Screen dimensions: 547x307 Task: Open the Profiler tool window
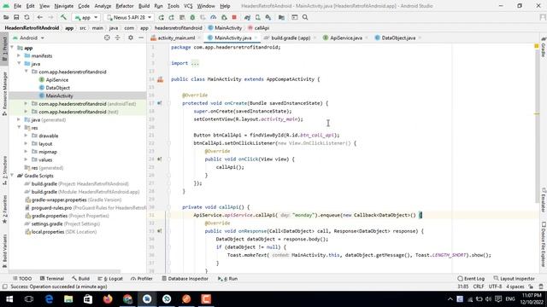pos(142,279)
